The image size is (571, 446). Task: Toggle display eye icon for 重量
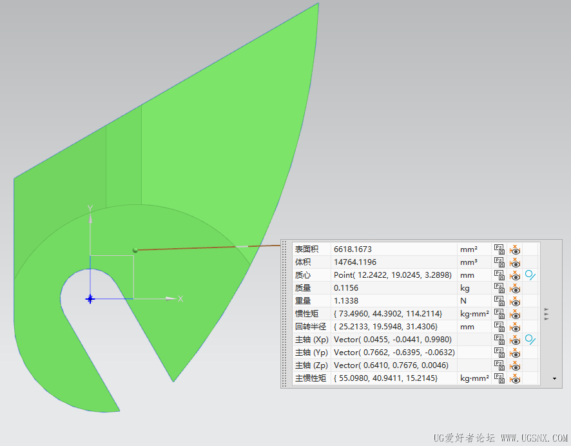click(x=515, y=301)
